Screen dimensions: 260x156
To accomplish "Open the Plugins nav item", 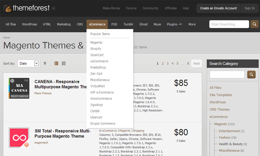I will click(x=174, y=24).
